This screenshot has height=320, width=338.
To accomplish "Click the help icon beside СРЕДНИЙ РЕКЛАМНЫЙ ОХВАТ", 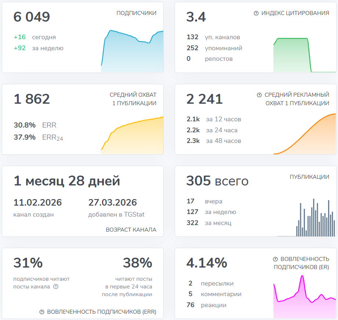I will tap(259, 95).
